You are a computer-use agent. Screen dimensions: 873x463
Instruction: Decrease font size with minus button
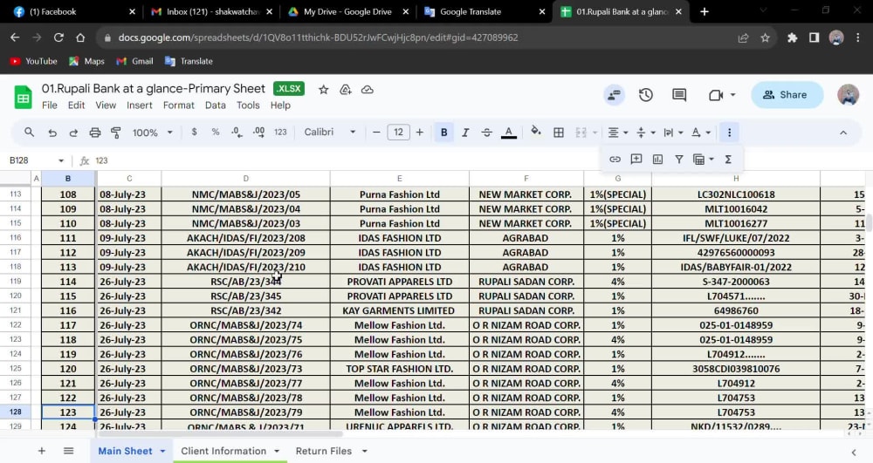376,133
